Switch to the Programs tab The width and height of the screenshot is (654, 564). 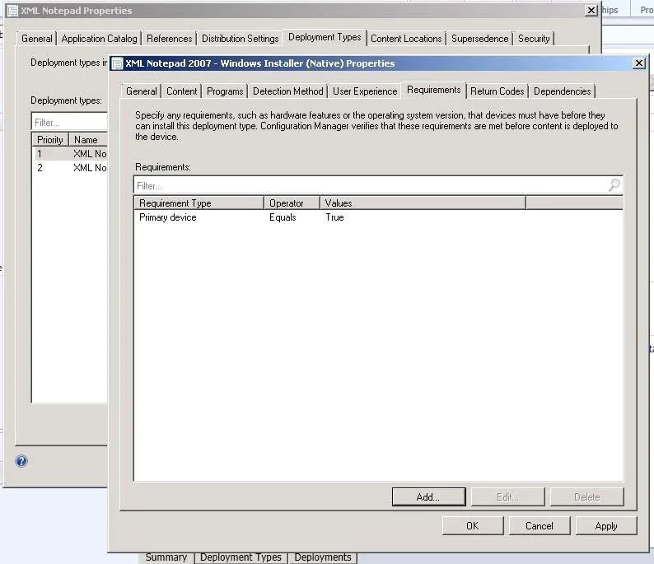point(225,91)
